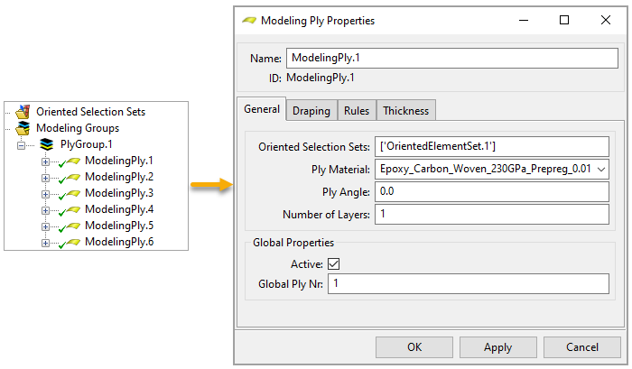Image resolution: width=632 pixels, height=369 pixels.
Task: Expand the ModelingPly.2 tree node
Action: coord(46,178)
